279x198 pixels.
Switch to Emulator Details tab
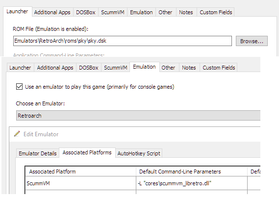click(38, 153)
